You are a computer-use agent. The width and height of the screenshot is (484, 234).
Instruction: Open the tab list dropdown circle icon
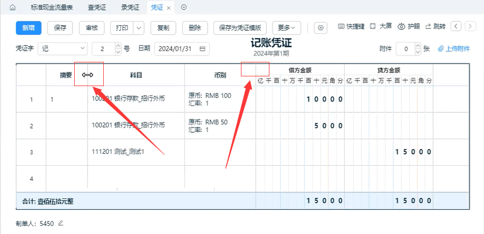(x=184, y=8)
